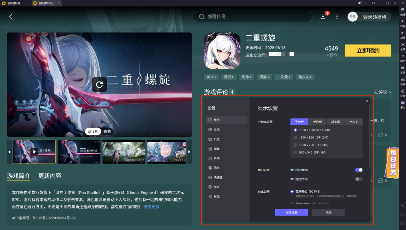Follow the 去评论 > link
The height and width of the screenshot is (230, 406).
click(382, 92)
